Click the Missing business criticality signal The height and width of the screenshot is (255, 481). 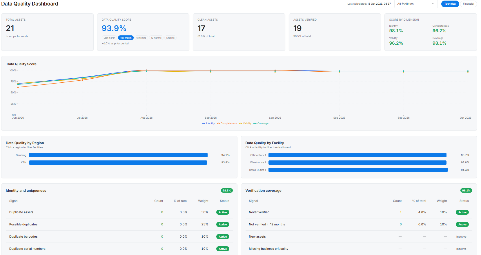(268, 249)
